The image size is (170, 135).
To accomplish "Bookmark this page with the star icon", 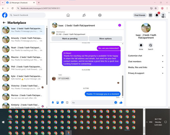I will coord(156,8).
